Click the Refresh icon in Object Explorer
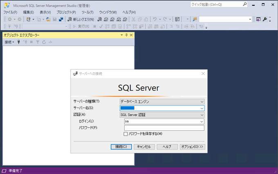This screenshot has width=278, height=174. 44,42
